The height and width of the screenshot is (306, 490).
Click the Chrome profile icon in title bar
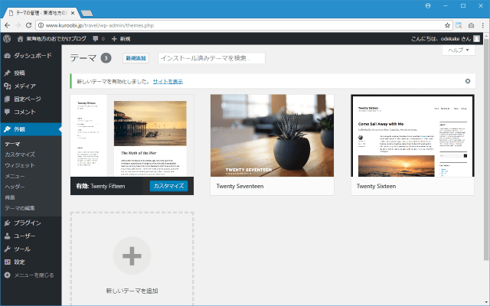[428, 5]
